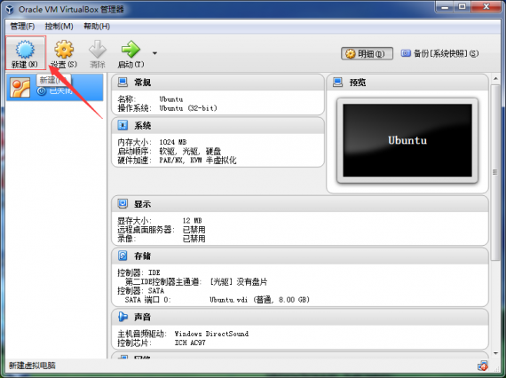Open the 显示 section header title
The image size is (506, 378).
click(143, 204)
